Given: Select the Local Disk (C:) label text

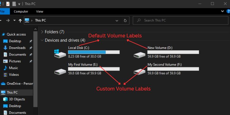Looking at the screenshot, I should [79, 48].
